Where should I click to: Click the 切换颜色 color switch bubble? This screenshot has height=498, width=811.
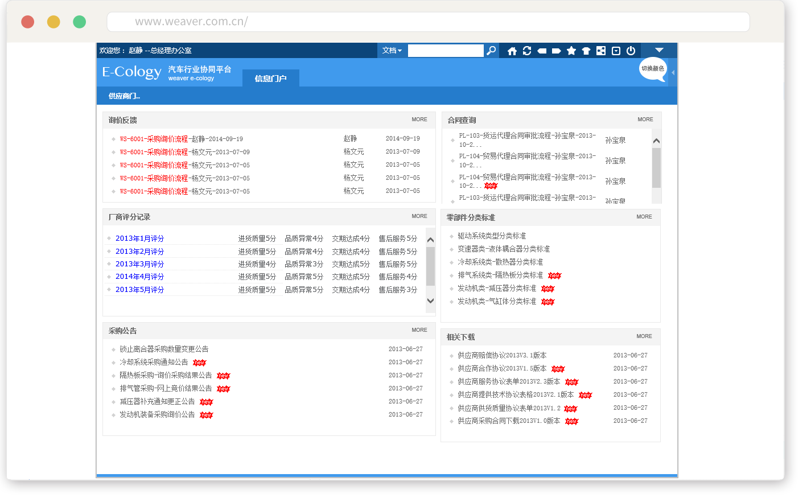point(652,69)
